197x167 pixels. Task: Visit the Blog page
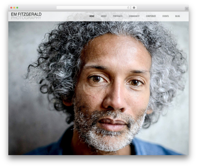click(x=177, y=16)
